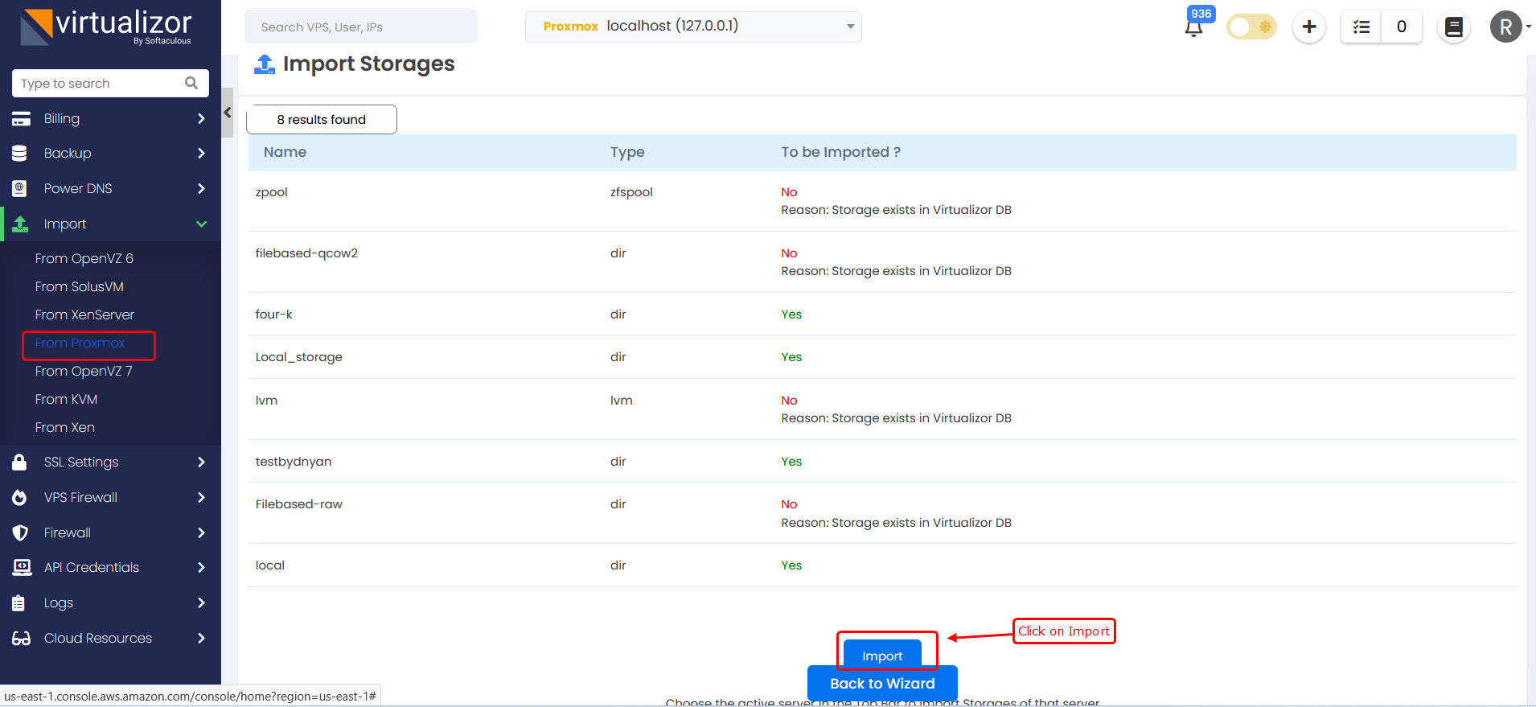Click the Yes status for testbydnyan
This screenshot has height=707, width=1536.
[791, 462]
